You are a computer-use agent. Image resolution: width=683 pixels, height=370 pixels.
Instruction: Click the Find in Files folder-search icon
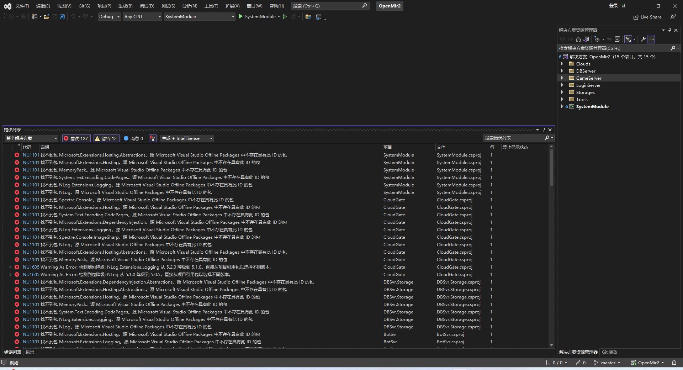(x=308, y=17)
